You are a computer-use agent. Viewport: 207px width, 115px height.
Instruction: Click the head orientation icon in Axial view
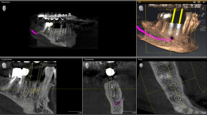pyautogui.click(x=141, y=65)
